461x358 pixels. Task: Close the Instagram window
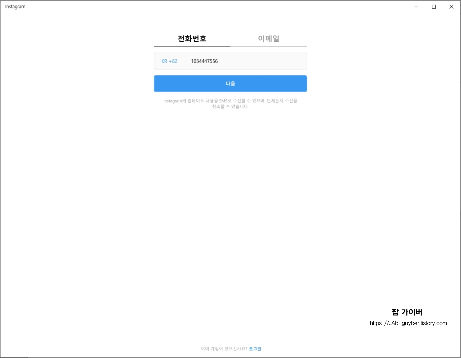pyautogui.click(x=451, y=7)
